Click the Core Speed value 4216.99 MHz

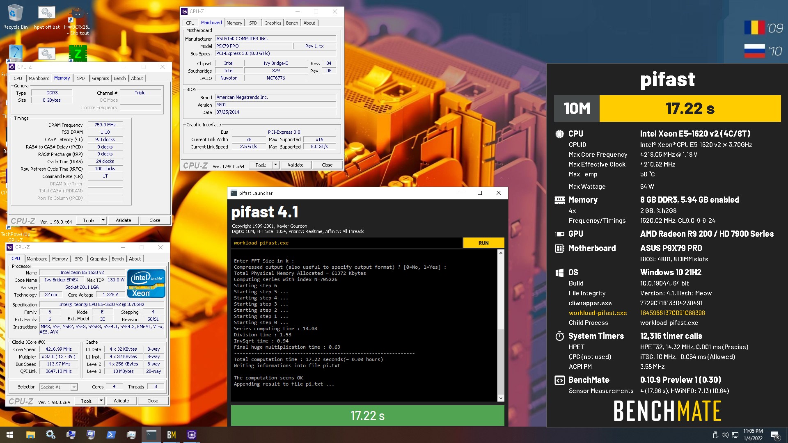point(59,349)
